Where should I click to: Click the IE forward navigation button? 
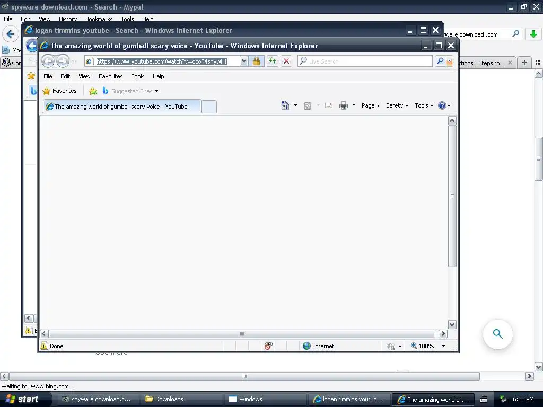(x=63, y=61)
